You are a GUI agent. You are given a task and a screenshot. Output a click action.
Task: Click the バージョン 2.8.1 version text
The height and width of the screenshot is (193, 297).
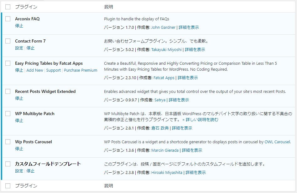tap(119, 128)
